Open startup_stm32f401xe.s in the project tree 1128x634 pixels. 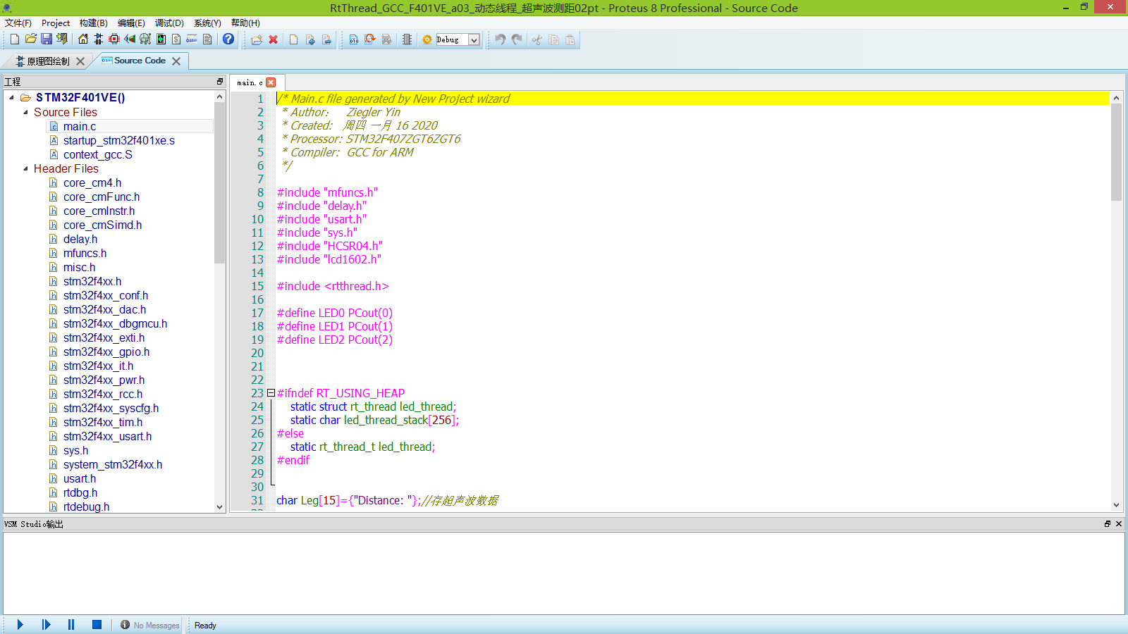(x=118, y=141)
